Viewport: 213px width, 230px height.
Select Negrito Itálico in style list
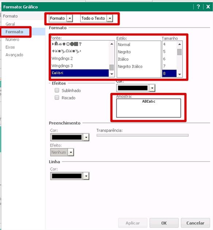pyautogui.click(x=130, y=66)
